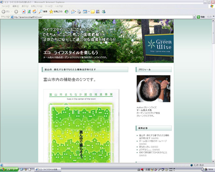Click the scrollbar down arrow
This screenshot has width=215, height=172.
click(x=213, y=161)
